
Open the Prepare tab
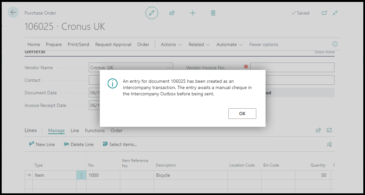pos(54,44)
